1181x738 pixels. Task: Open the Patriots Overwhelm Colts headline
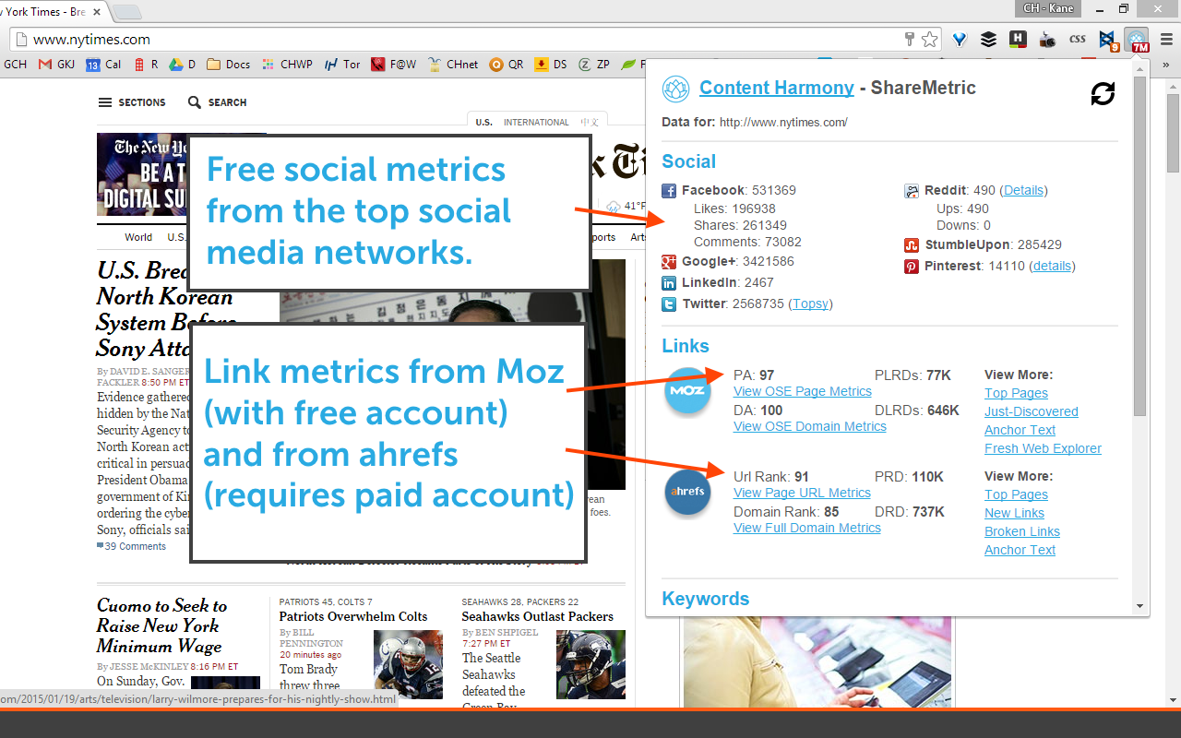coord(353,616)
